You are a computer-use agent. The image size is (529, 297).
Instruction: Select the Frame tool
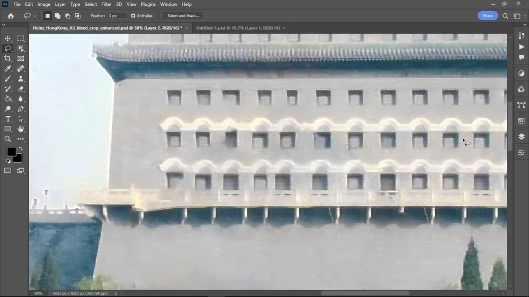tap(21, 59)
